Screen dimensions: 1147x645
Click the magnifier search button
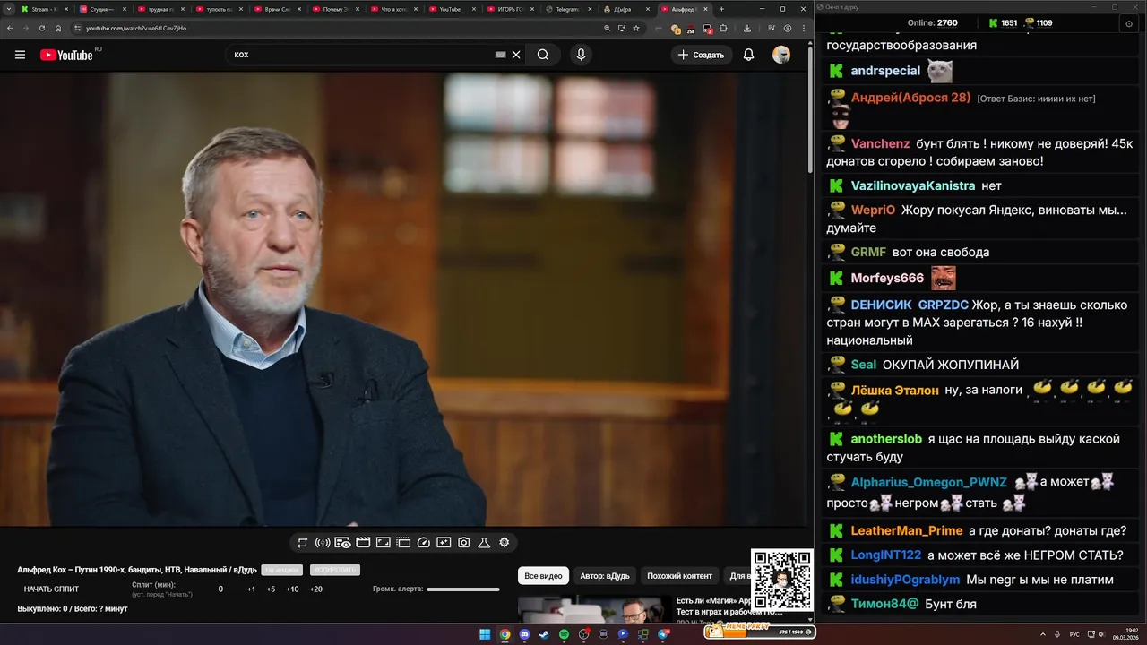(x=543, y=55)
